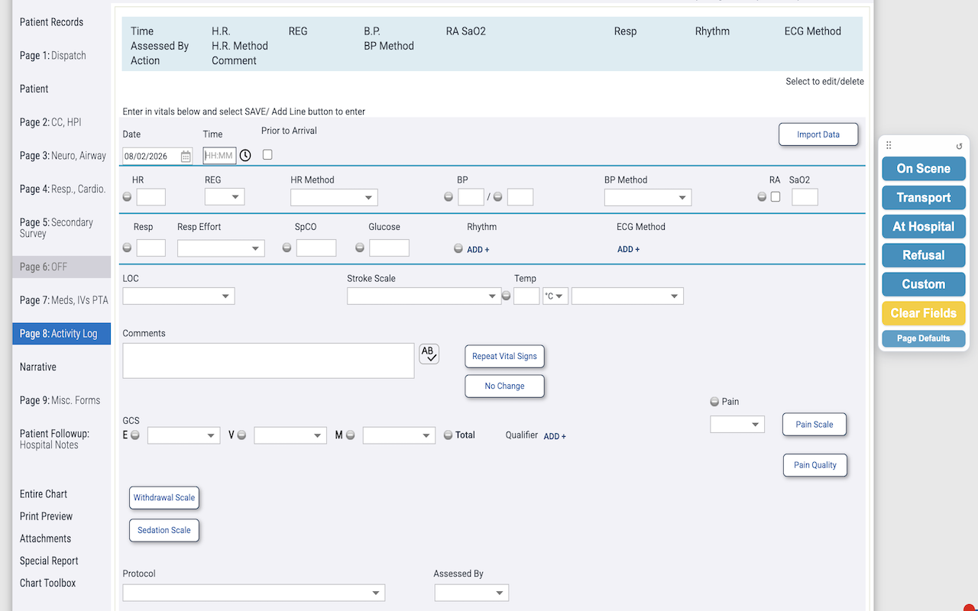
Task: Toggle the round indicator next to RA
Action: (x=762, y=197)
